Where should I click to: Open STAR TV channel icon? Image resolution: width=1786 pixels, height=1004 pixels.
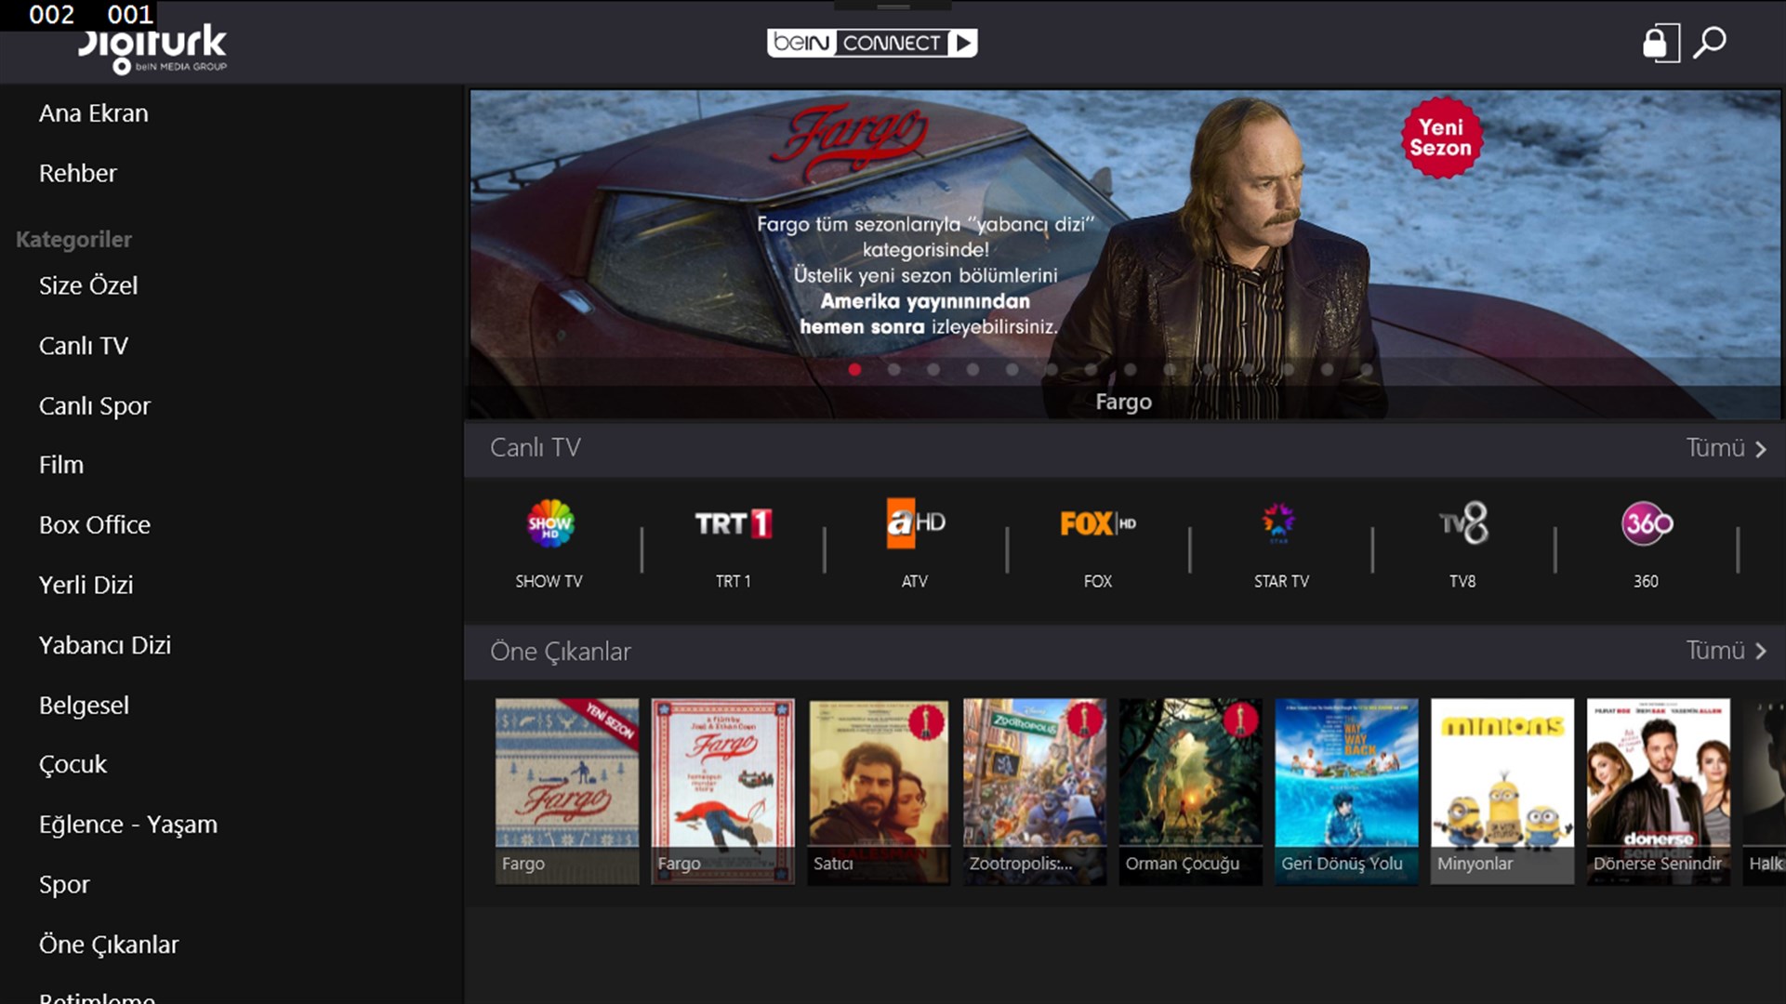tap(1279, 523)
